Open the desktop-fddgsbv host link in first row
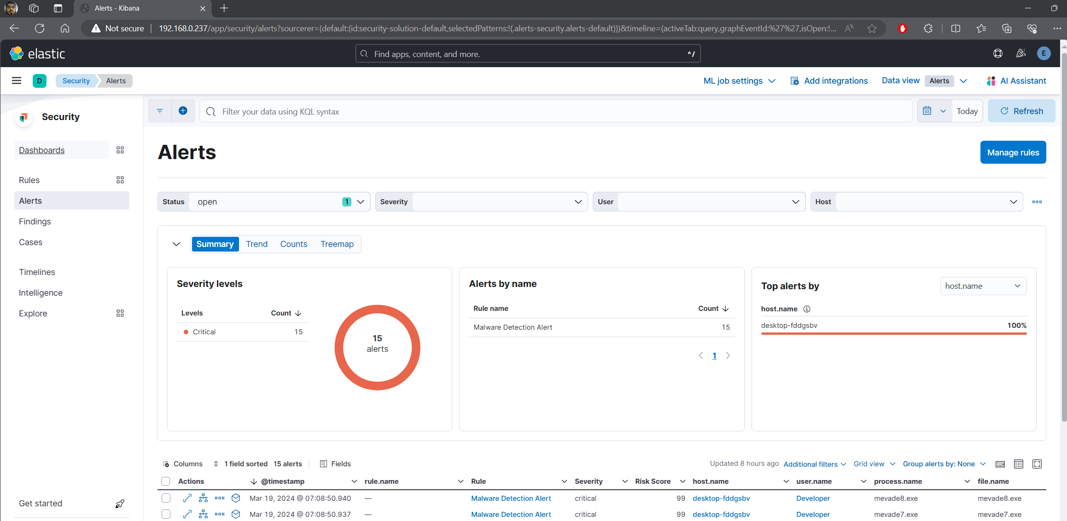The height and width of the screenshot is (521, 1067). pyautogui.click(x=721, y=498)
